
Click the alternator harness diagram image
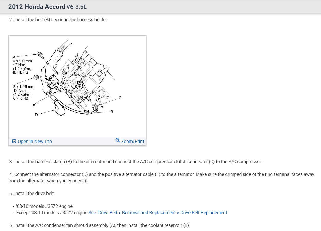[77, 87]
